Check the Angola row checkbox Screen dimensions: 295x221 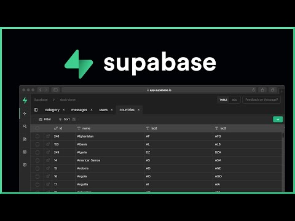(x=37, y=176)
